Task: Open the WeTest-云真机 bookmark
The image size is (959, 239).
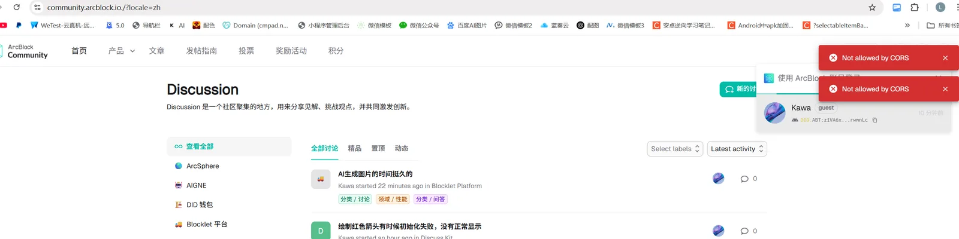Action: [x=62, y=25]
